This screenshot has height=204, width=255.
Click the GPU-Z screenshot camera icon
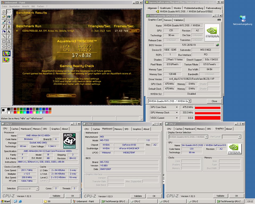pos(219,20)
